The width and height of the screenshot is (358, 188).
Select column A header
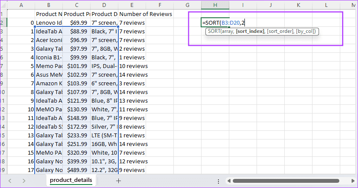click(x=21, y=5)
